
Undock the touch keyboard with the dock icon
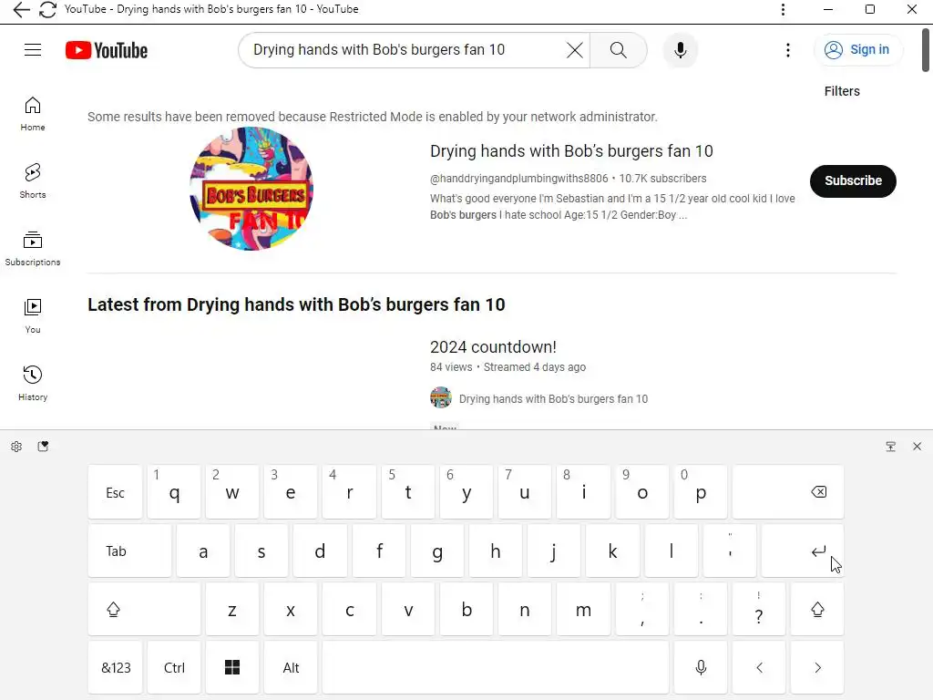point(890,447)
